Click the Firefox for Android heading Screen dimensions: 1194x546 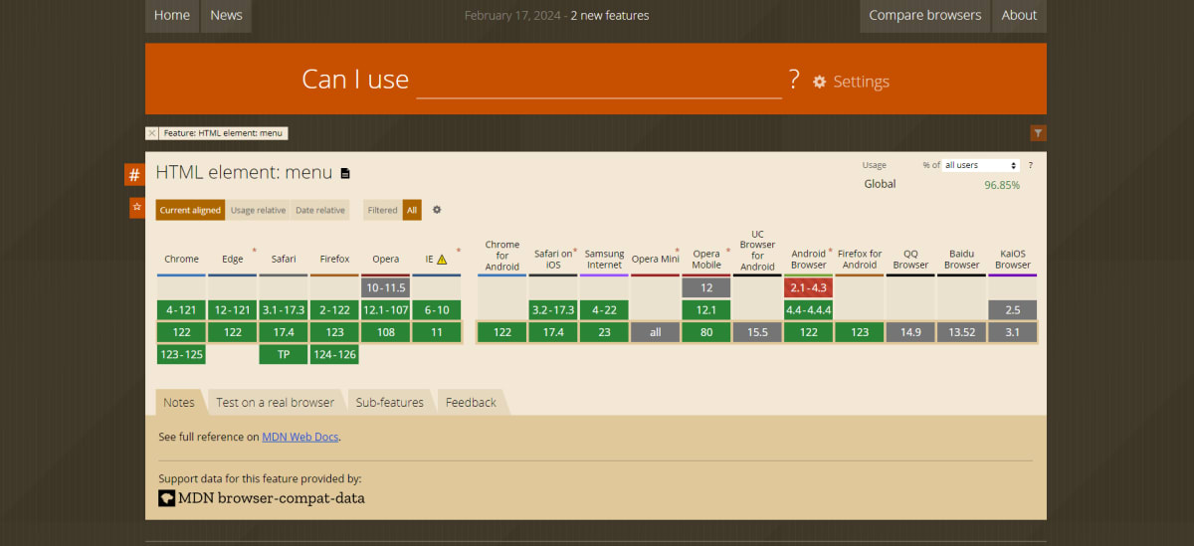(x=860, y=259)
